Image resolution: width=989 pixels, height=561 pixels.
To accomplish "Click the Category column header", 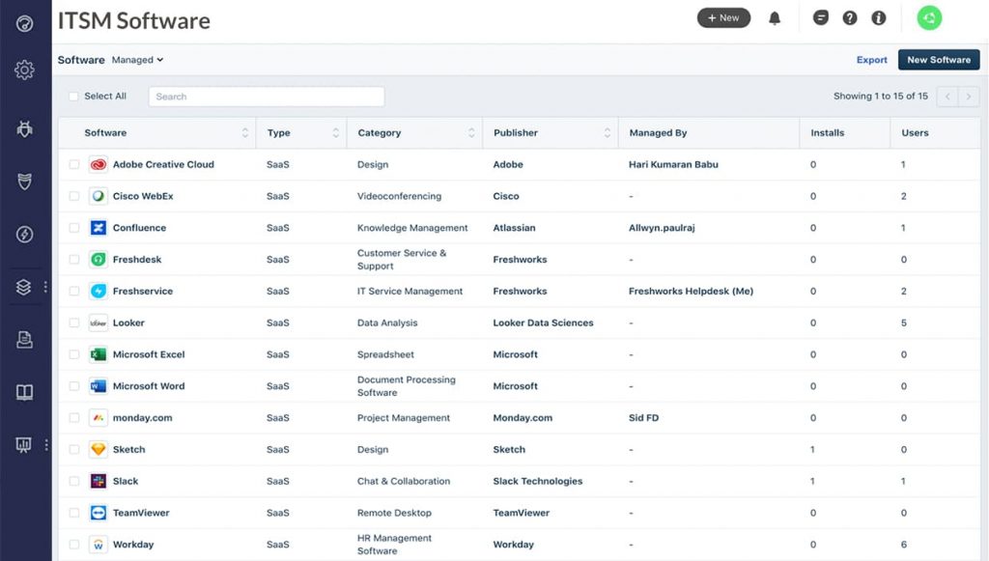I will click(x=380, y=133).
